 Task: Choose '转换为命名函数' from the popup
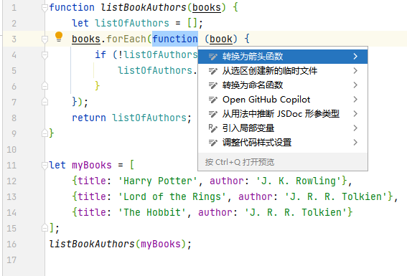(283, 85)
